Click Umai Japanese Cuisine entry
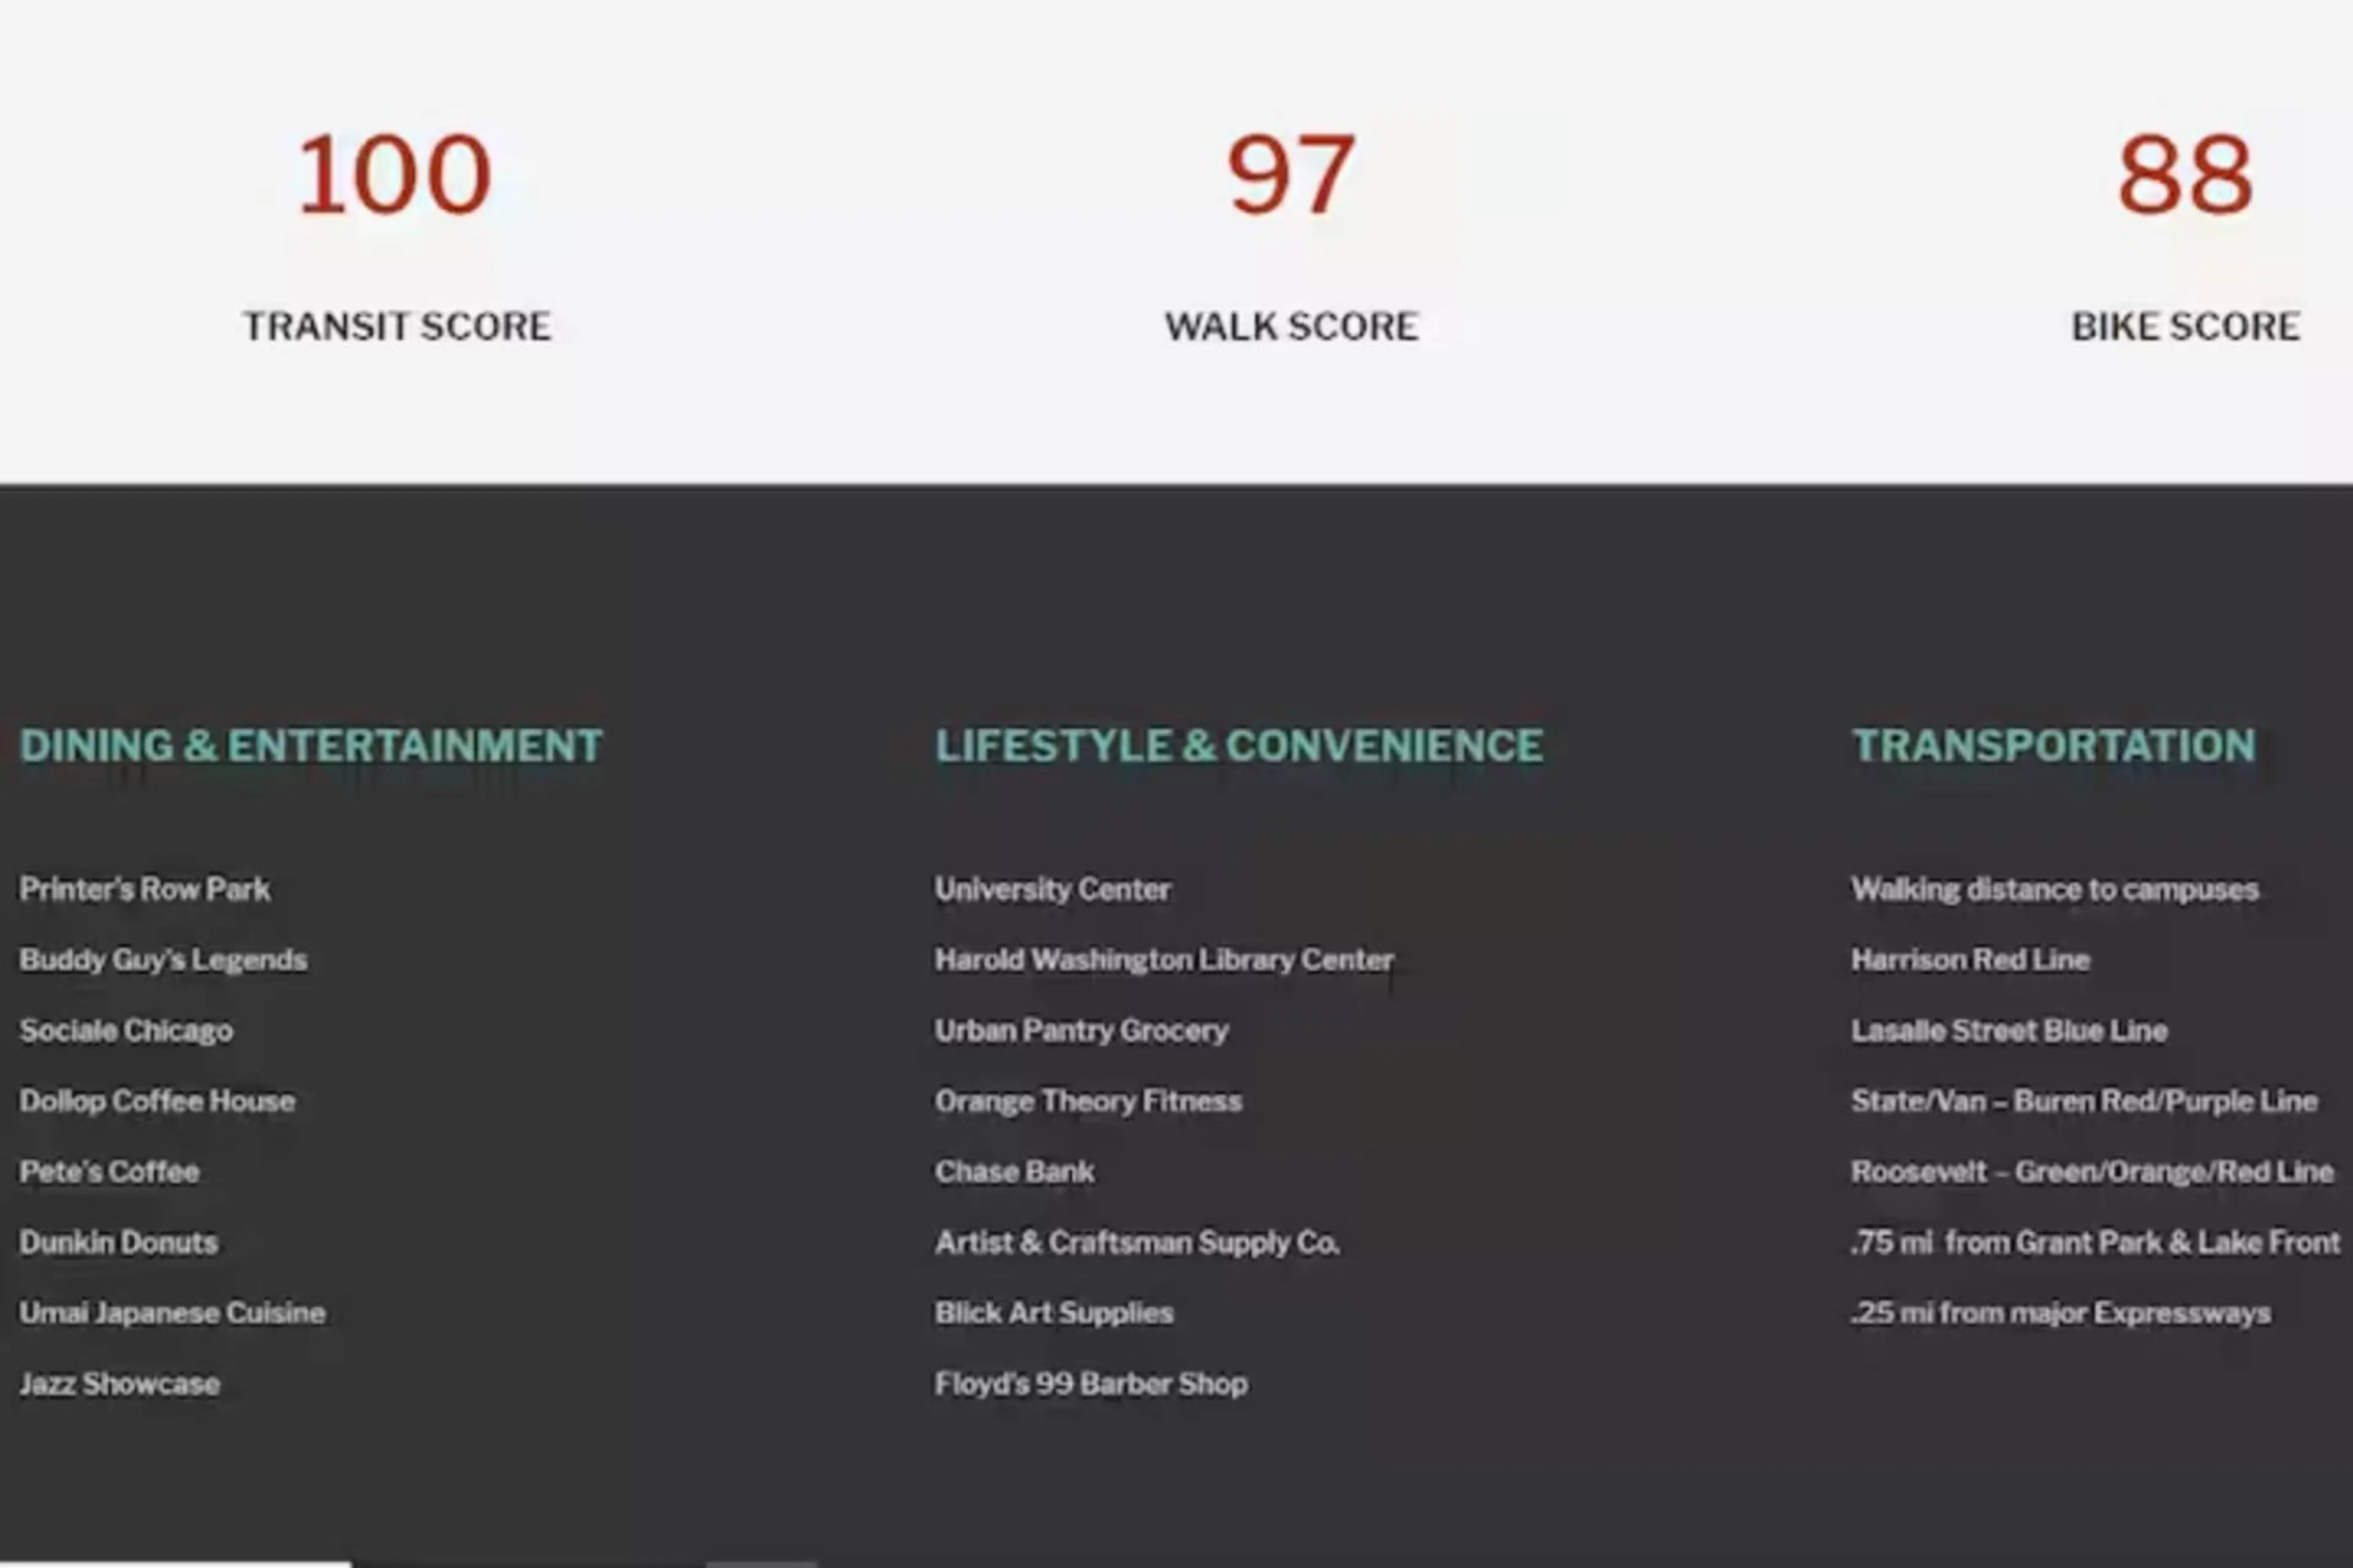2353x1568 pixels. pos(172,1313)
